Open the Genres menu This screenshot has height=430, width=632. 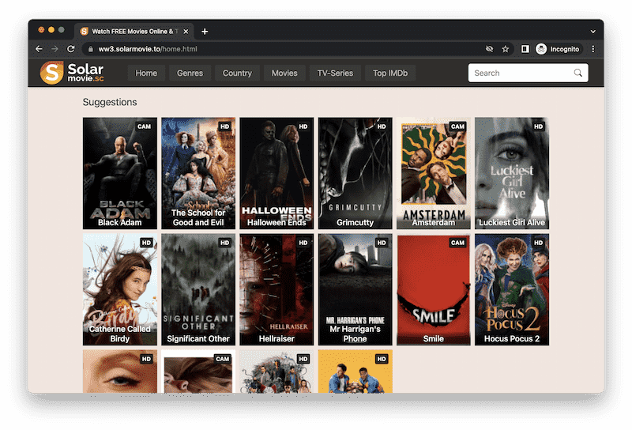point(190,73)
